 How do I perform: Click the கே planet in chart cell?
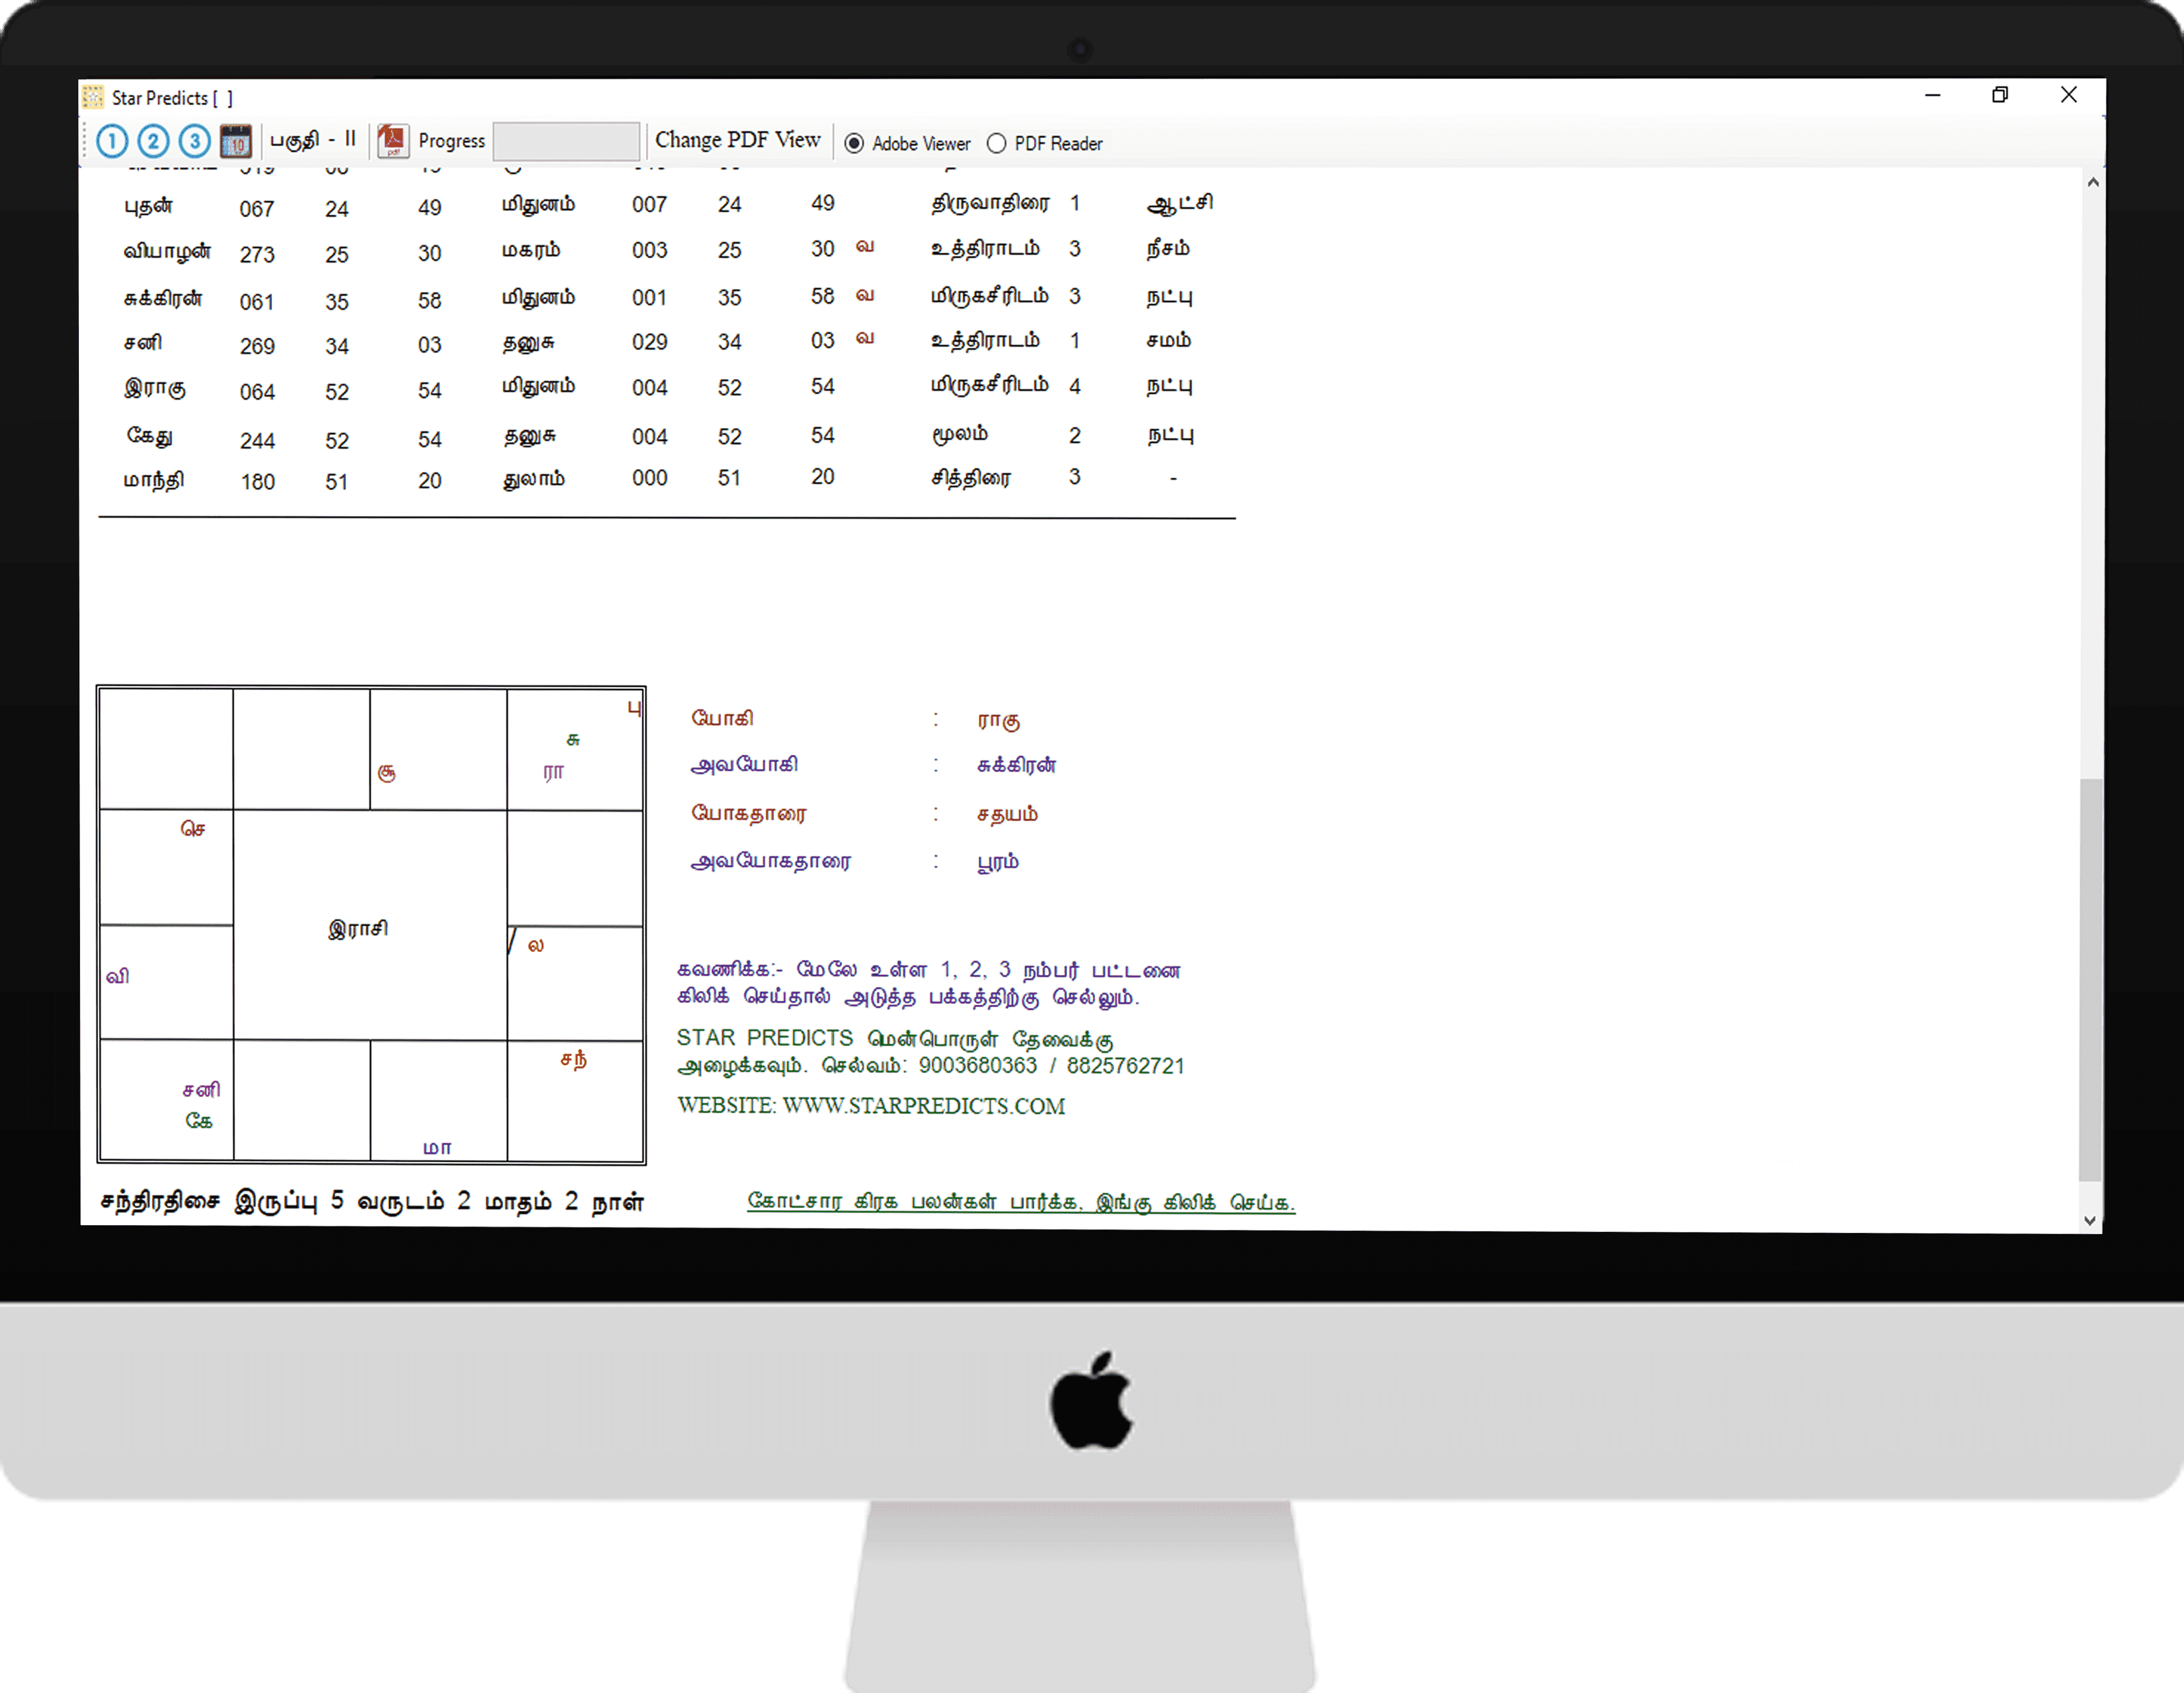coord(199,1121)
